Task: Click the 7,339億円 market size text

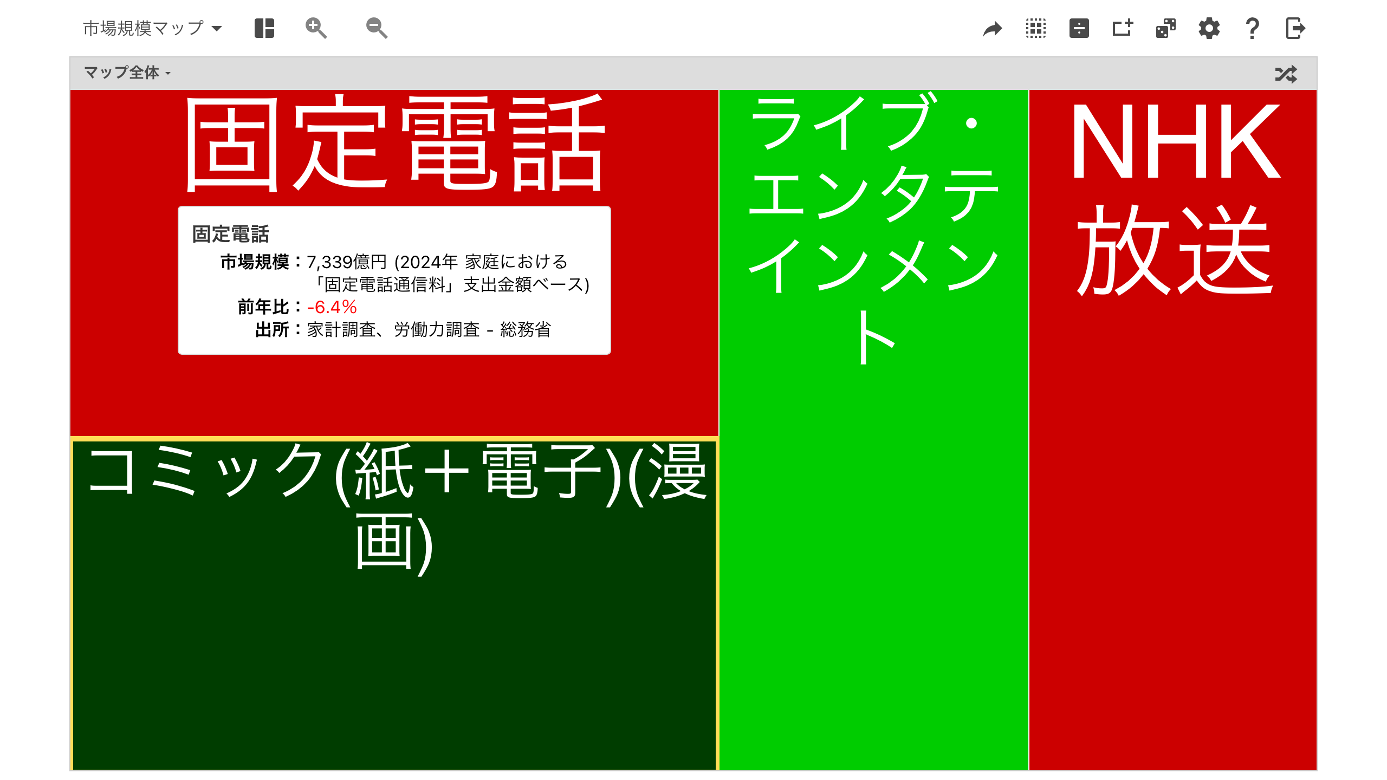Action: [x=347, y=262]
